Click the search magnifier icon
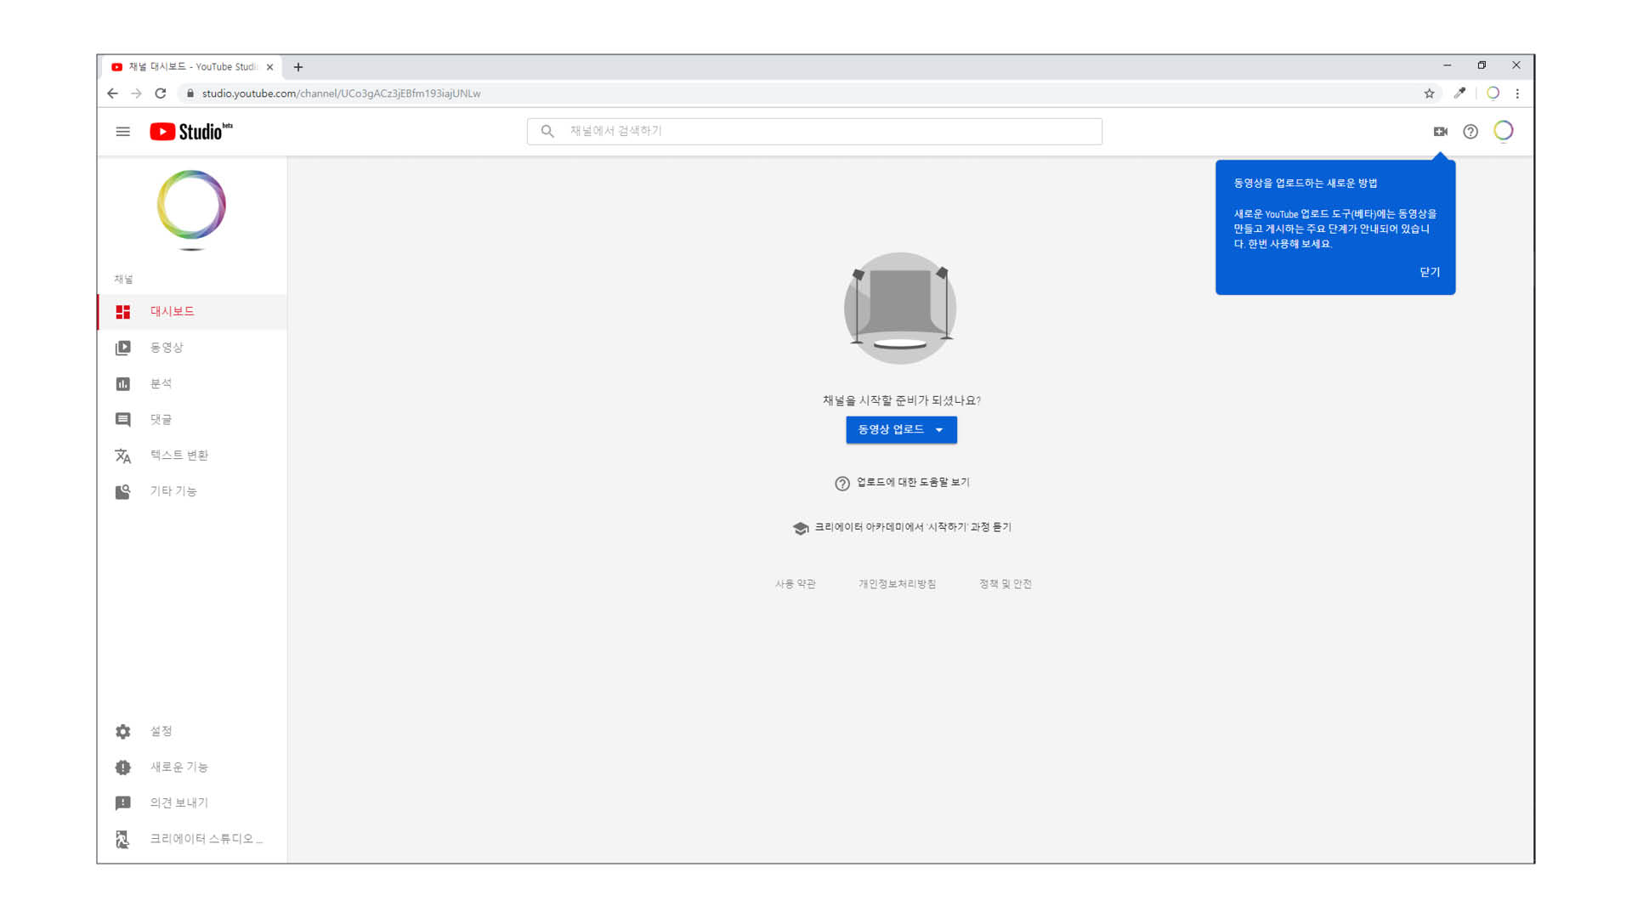Screen dimensions: 1632x918 pyautogui.click(x=547, y=131)
